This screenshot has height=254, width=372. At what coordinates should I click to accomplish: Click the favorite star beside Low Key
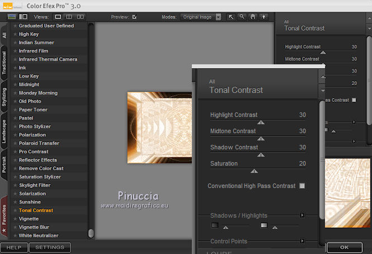pos(15,76)
